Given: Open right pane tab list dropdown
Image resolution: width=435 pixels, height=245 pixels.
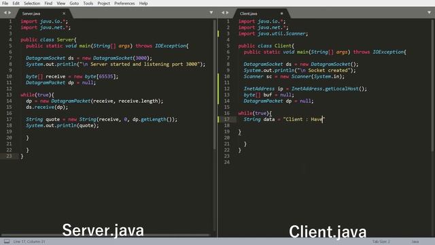Looking at the screenshot, I should click(429, 12).
